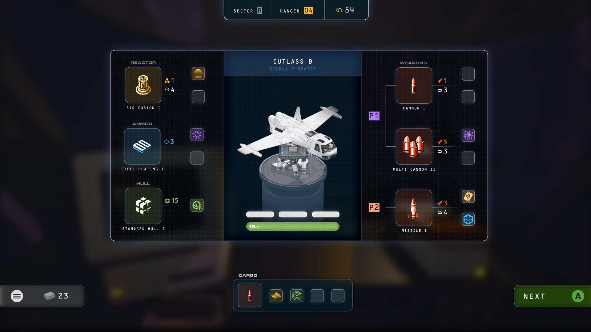Click the NEXT button
This screenshot has width=591, height=332.
553,296
